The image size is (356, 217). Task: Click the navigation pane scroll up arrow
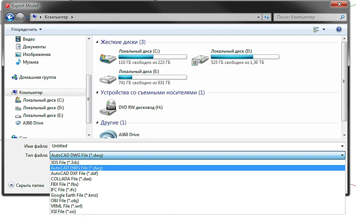89,38
